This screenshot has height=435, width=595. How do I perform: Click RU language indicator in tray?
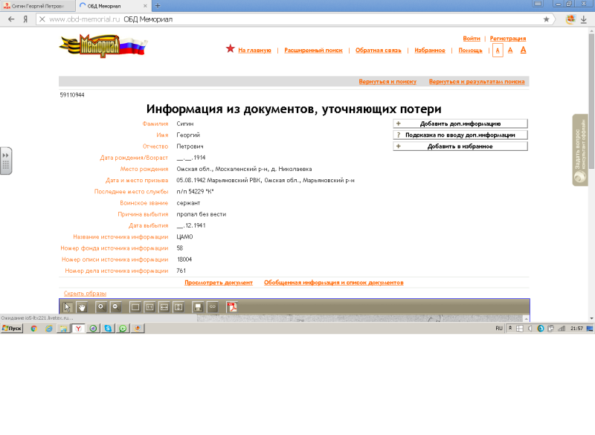click(x=499, y=329)
